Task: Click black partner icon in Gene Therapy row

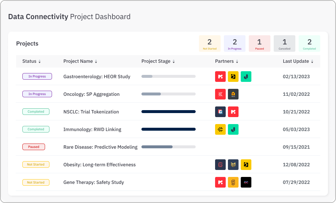Action: (x=246, y=182)
